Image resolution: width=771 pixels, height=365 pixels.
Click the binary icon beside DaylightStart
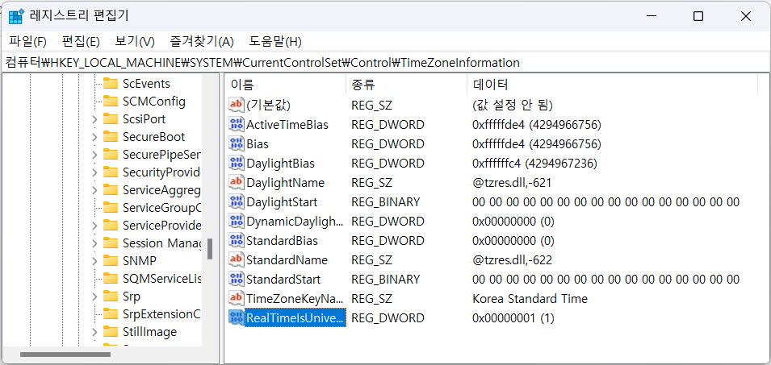point(237,201)
